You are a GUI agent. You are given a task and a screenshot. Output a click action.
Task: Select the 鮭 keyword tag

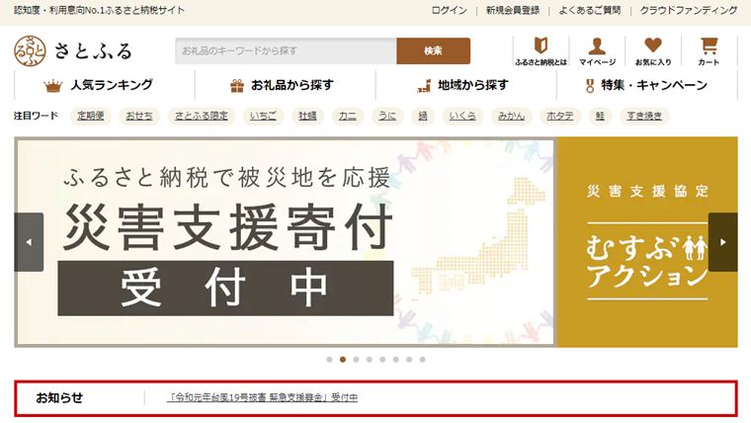[600, 116]
